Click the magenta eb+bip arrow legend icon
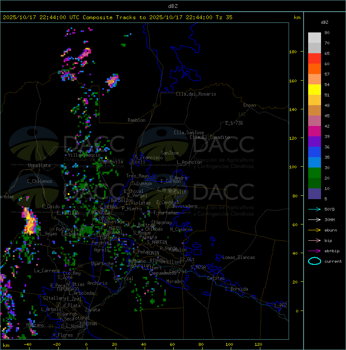346x350 pixels. coord(314,251)
